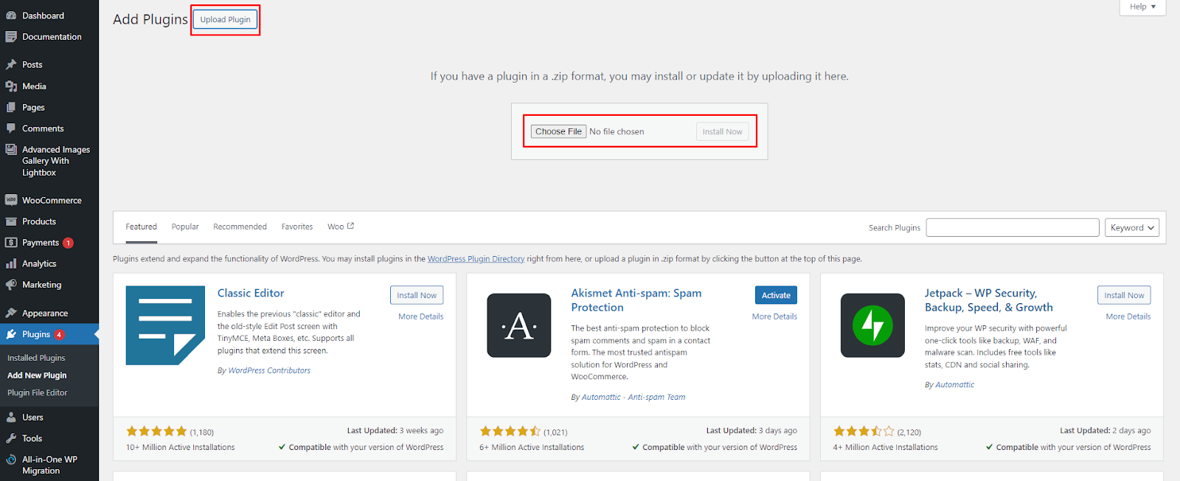Install the Jetpack plugin
The image size is (1180, 481).
point(1124,295)
